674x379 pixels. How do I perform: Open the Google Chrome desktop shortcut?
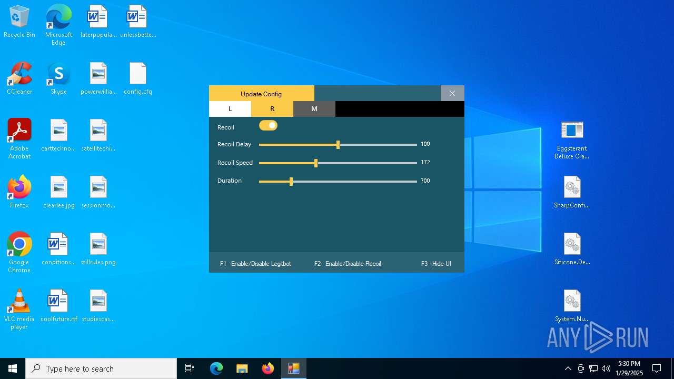(19, 253)
